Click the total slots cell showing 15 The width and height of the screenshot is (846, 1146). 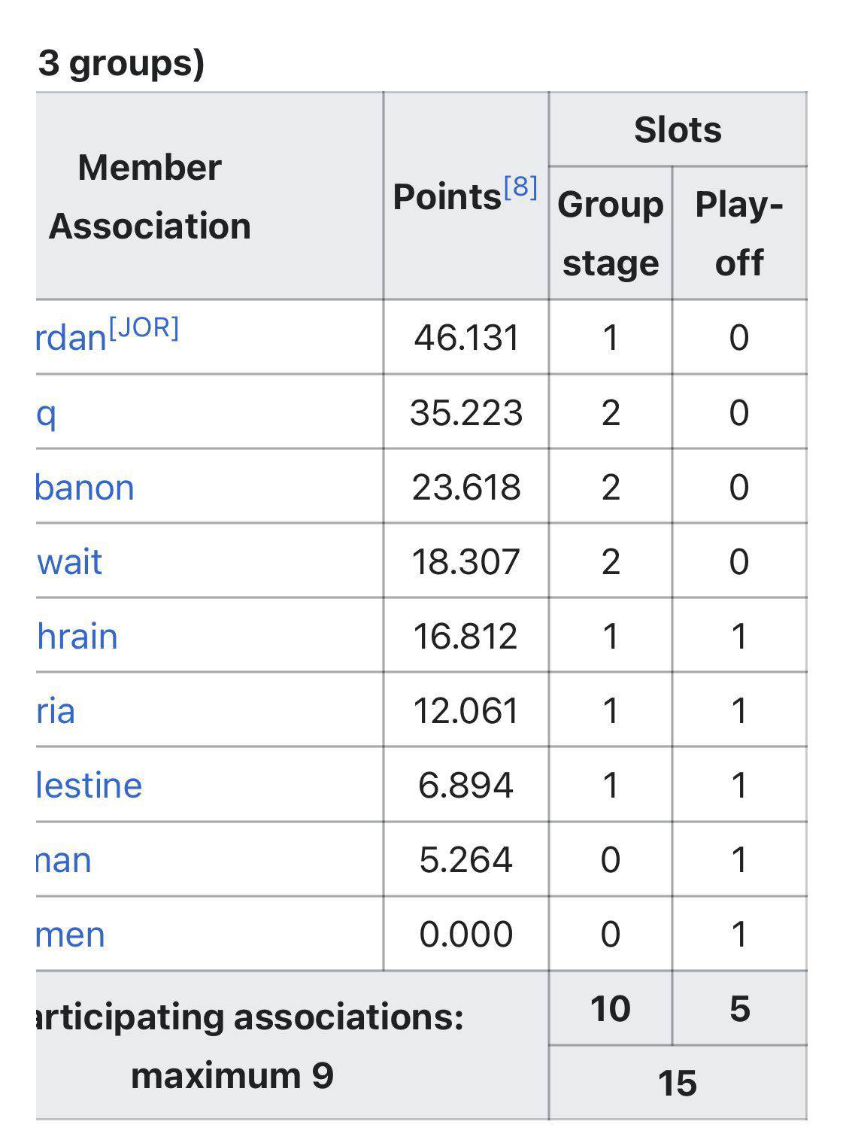tap(678, 1084)
